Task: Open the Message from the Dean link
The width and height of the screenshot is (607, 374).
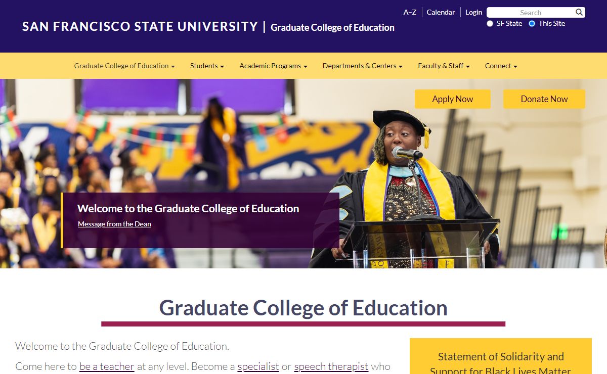Action: (x=114, y=224)
